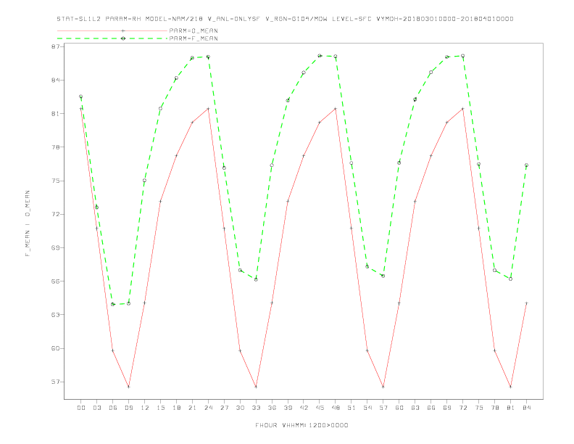
Task: Click x-axis tick label 30
Action: click(240, 408)
